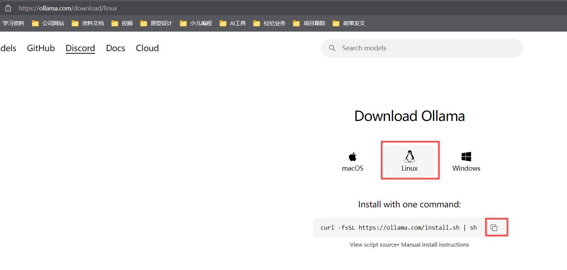Click the Install with one command text
The height and width of the screenshot is (270, 567).
pyautogui.click(x=410, y=204)
